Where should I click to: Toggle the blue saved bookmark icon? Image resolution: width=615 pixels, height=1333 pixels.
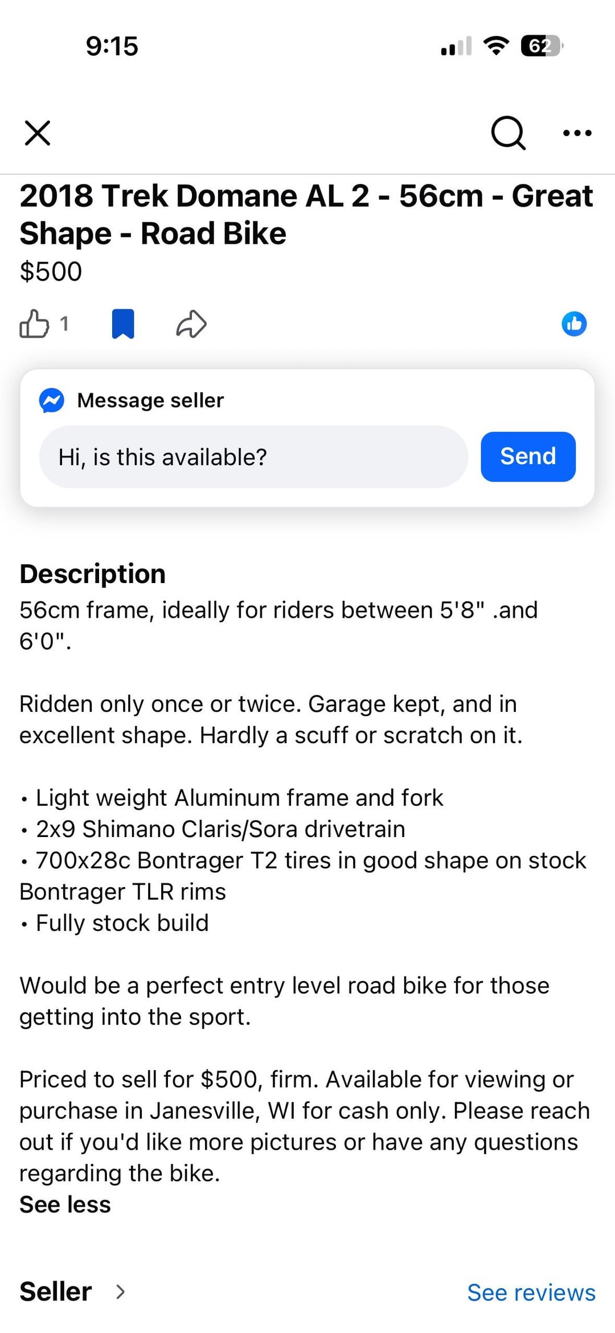point(123,324)
